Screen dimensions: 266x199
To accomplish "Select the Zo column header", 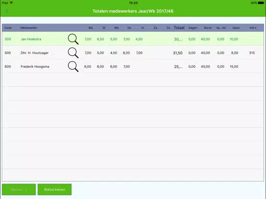I will coord(168,28).
